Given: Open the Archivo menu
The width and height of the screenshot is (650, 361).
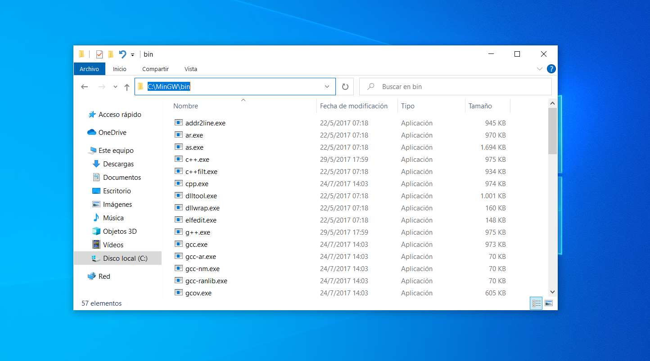Looking at the screenshot, I should pos(89,69).
